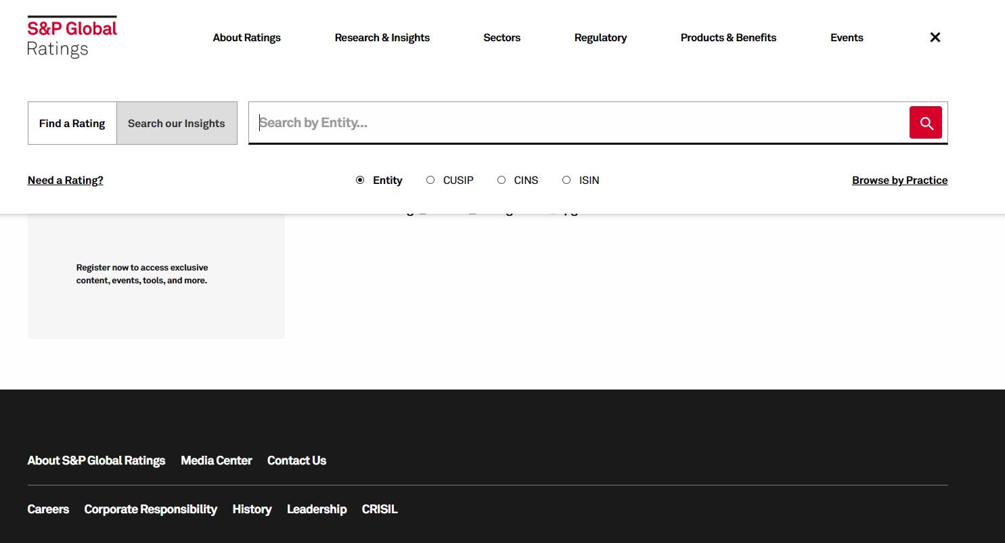The image size is (1005, 543).
Task: Switch to the Search our Insights tab
Action: coord(177,123)
